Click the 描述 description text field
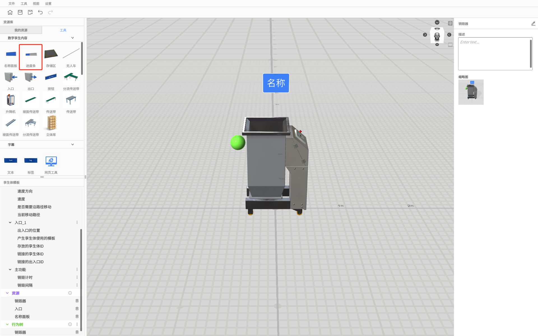This screenshot has width=538, height=336. [x=495, y=54]
